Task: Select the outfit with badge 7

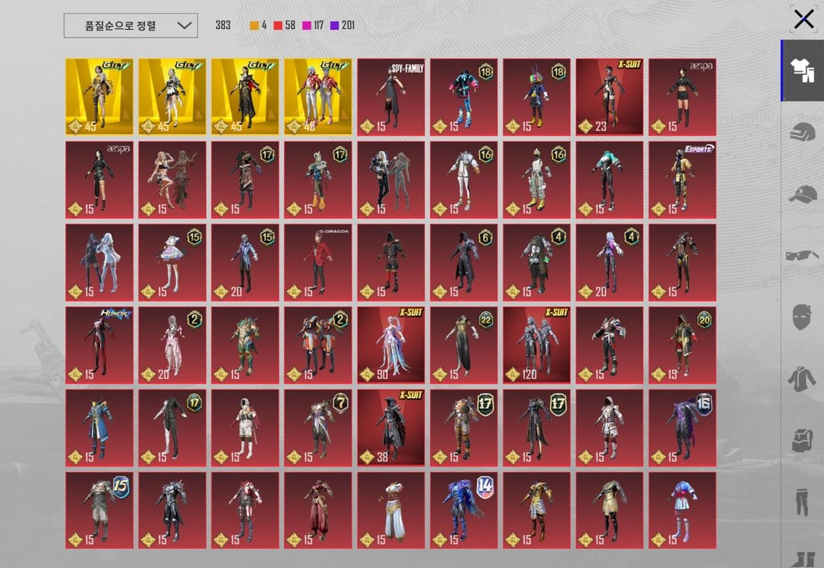Action: point(318,428)
